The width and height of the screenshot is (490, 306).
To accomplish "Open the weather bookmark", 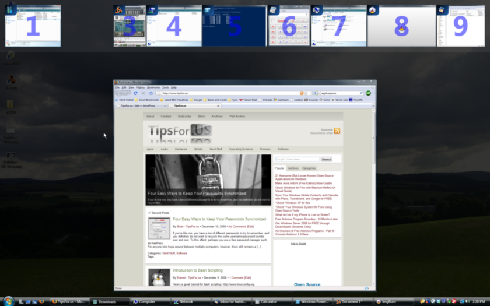I will click(x=296, y=100).
